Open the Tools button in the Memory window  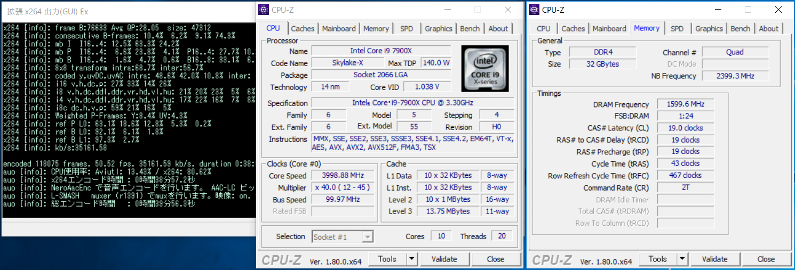click(658, 259)
